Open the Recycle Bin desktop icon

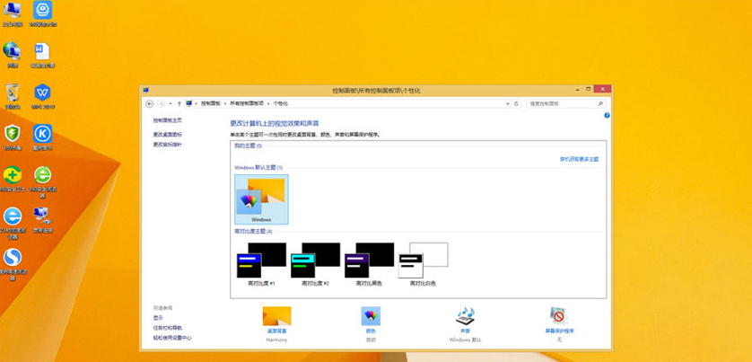tap(13, 93)
